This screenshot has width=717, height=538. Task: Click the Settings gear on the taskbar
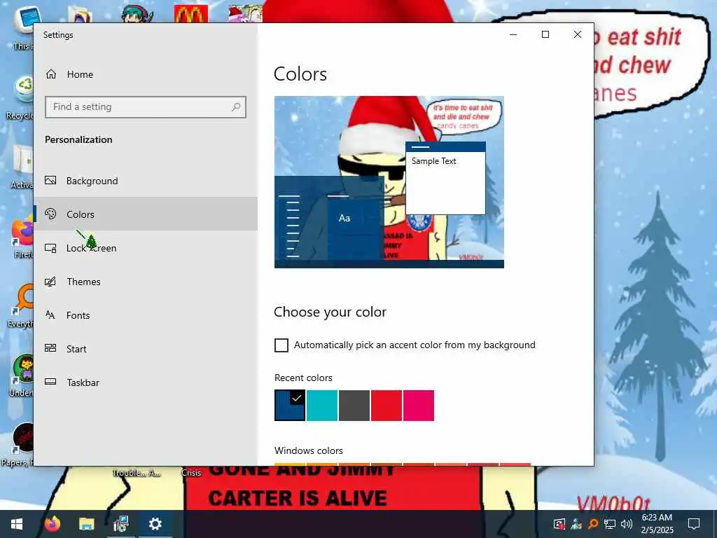pos(155,524)
